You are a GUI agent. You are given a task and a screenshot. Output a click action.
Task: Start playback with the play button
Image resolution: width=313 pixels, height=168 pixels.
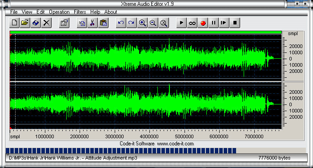(x=181, y=23)
